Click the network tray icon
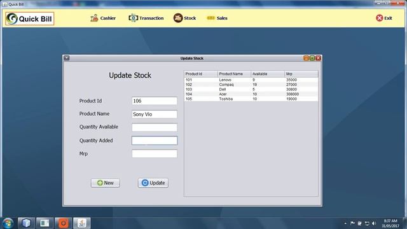This screenshot has height=229, width=407. click(x=367, y=223)
